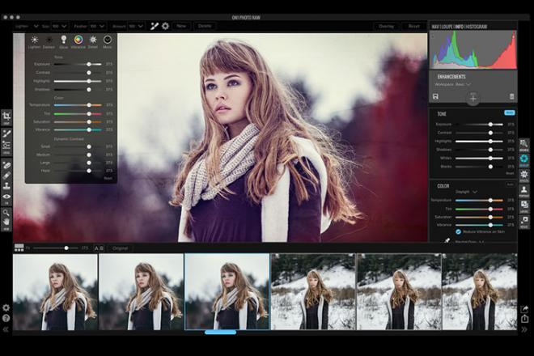This screenshot has height=356, width=534.
Task: Toggle the Overlay mask view
Action: click(387, 26)
